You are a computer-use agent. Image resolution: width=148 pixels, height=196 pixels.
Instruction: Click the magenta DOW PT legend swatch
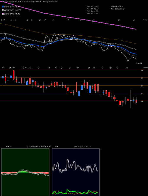(3, 14)
